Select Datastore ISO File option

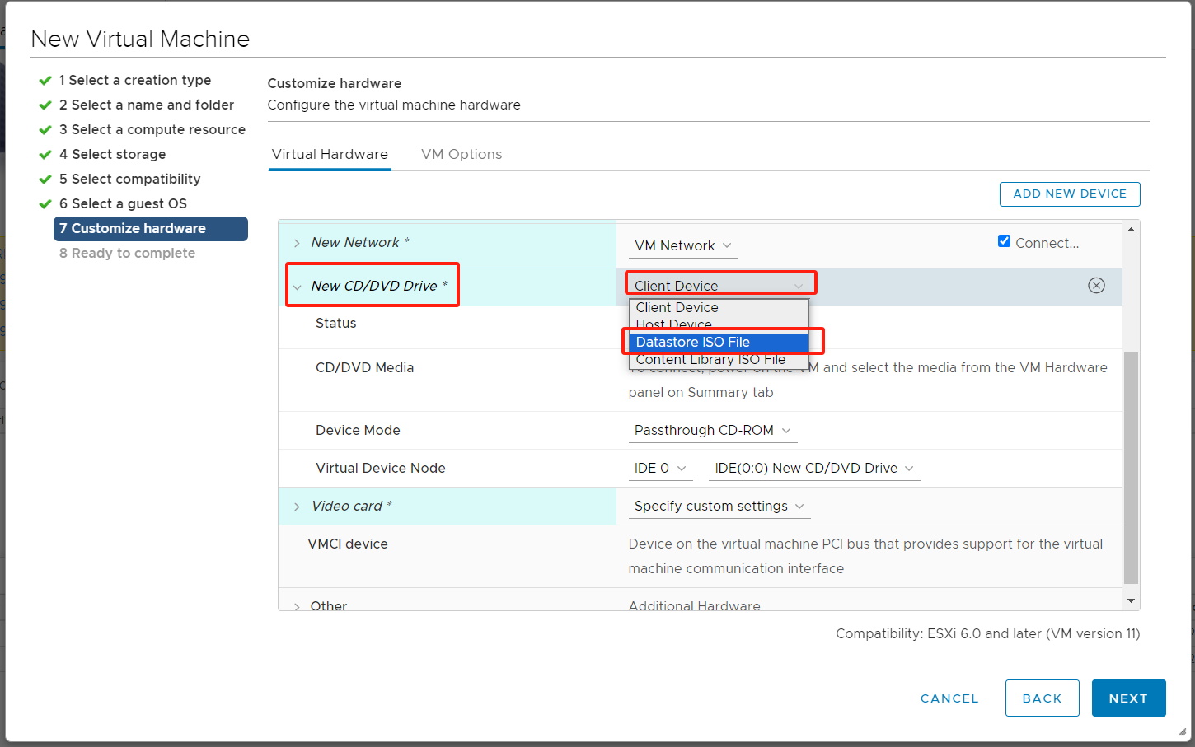[693, 342]
